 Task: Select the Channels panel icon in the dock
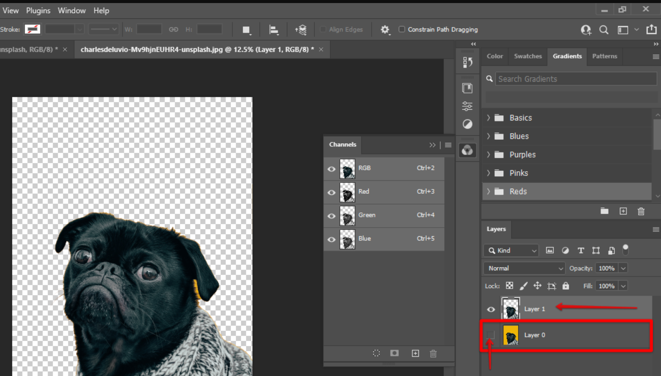(x=467, y=150)
